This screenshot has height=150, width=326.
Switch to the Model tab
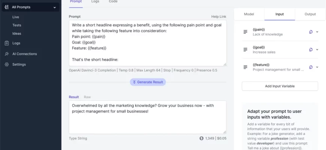click(x=249, y=14)
